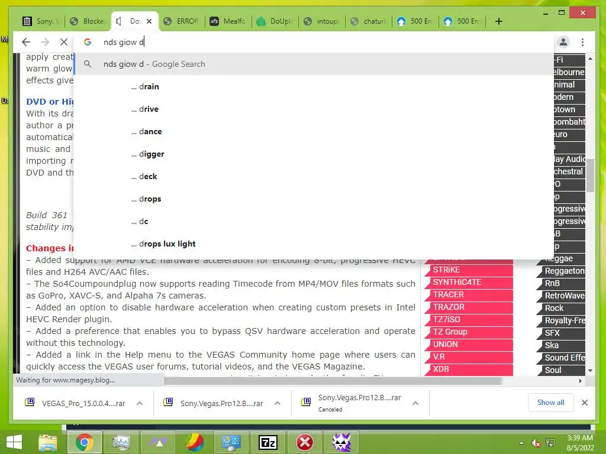The height and width of the screenshot is (454, 606).
Task: Click the address bar search field
Action: coord(313,42)
